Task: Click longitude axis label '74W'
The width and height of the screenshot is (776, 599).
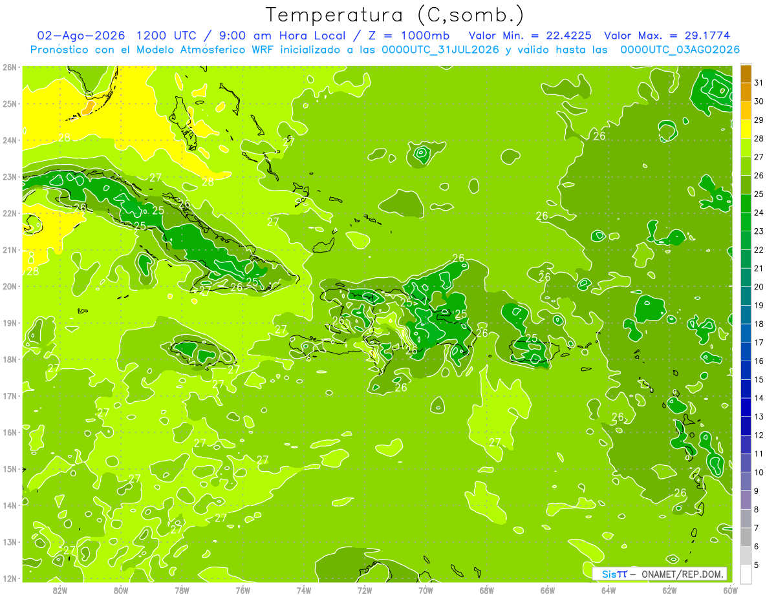Action: pyautogui.click(x=304, y=590)
